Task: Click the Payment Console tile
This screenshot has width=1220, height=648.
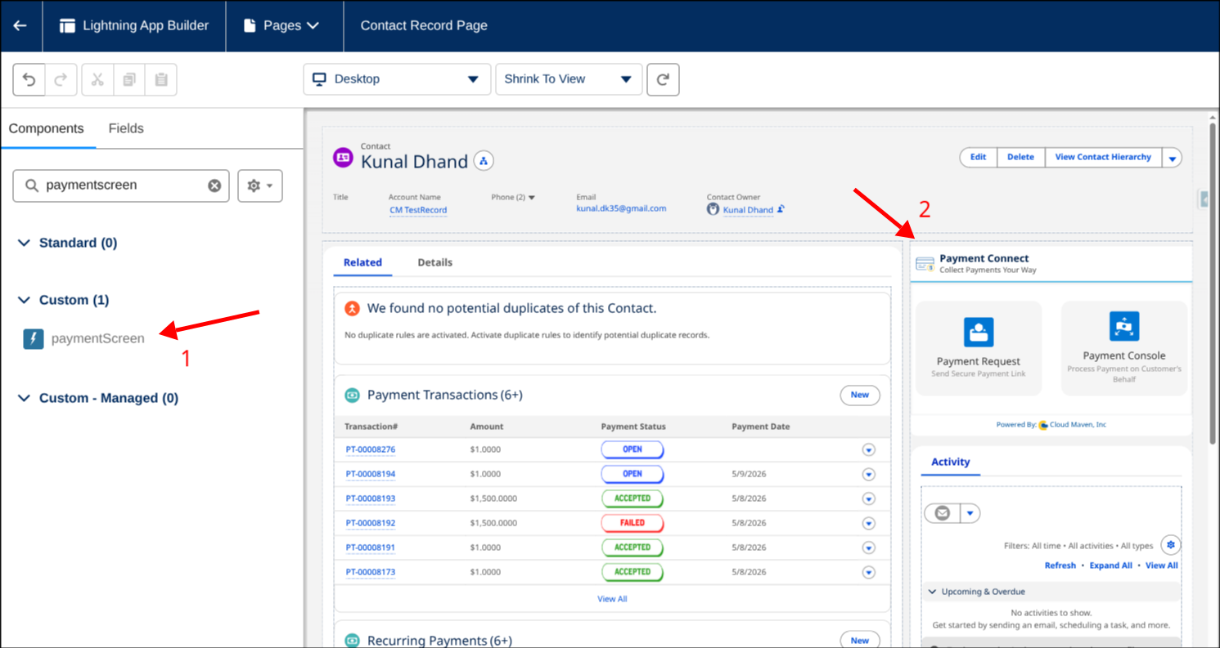Action: [1124, 349]
